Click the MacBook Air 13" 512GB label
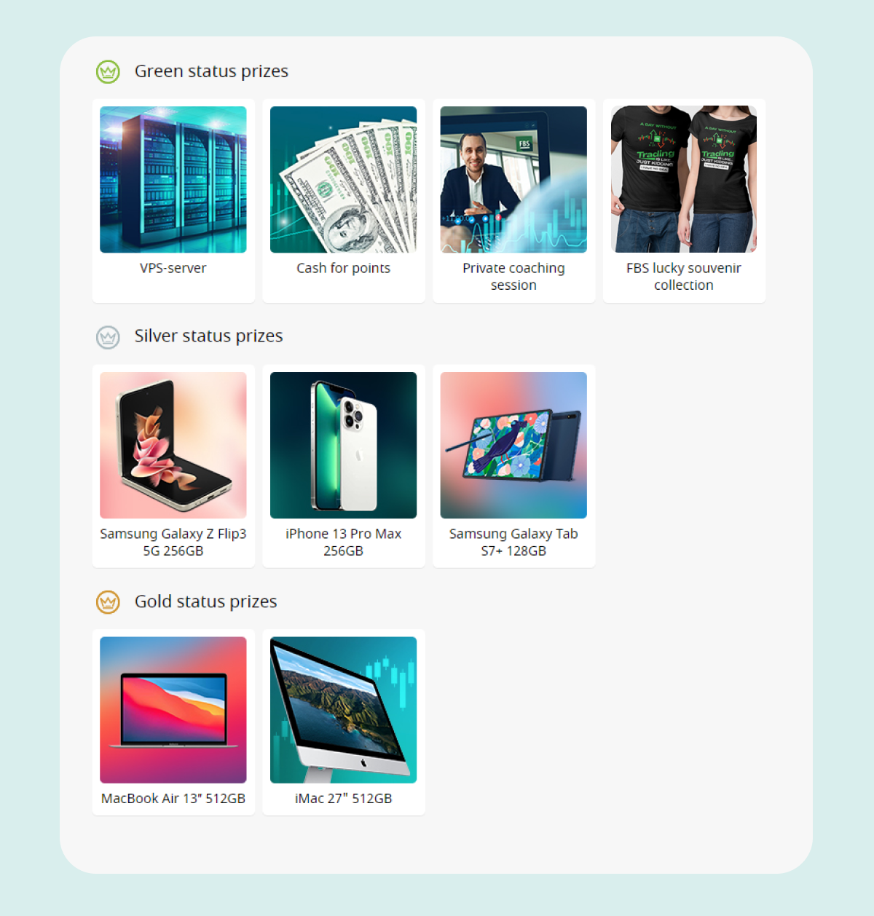 pyautogui.click(x=173, y=799)
